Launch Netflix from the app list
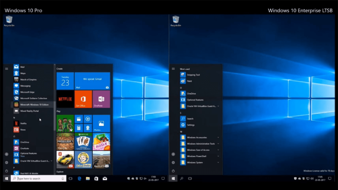The image size is (338, 190). [32, 123]
